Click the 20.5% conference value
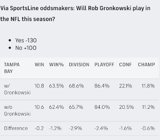The height and width of the screenshot is (140, 160). point(126,107)
